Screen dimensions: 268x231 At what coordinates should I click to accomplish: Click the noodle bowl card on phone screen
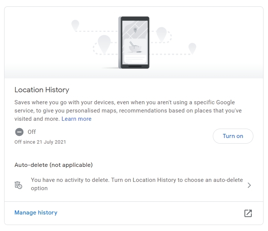pos(135,51)
